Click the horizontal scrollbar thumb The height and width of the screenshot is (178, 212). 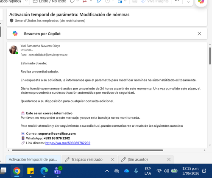(x=87, y=150)
